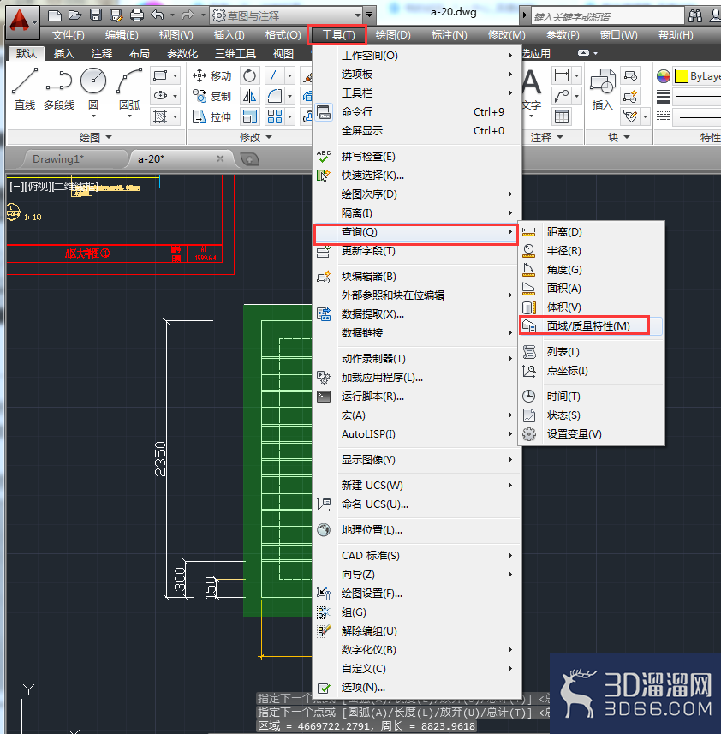Screen dimensions: 721x734
Task: Click the Array tool icon
Action: click(x=275, y=116)
